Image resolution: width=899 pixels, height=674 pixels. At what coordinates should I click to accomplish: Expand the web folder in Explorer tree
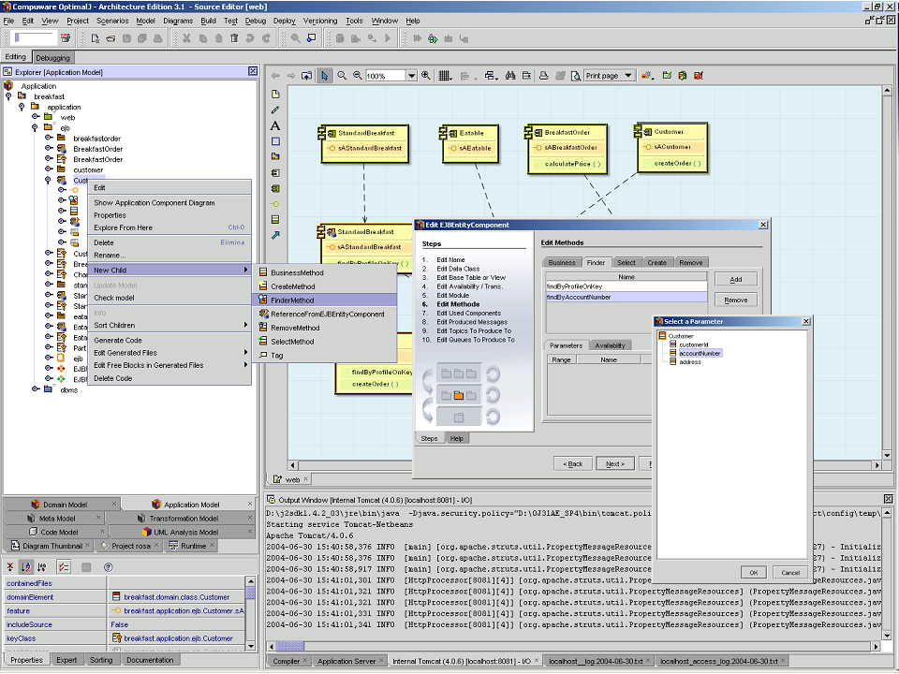coord(36,117)
